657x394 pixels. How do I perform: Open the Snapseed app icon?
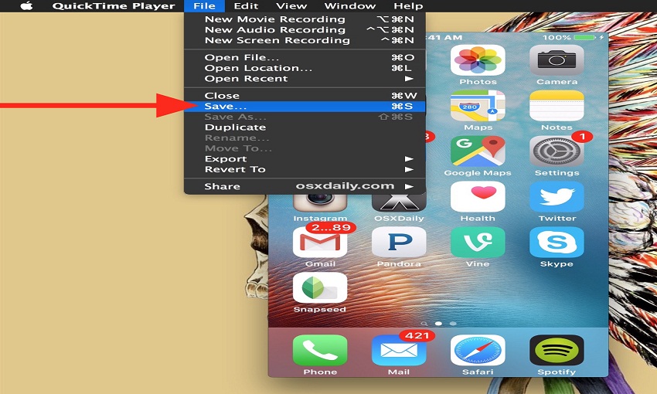coord(320,287)
